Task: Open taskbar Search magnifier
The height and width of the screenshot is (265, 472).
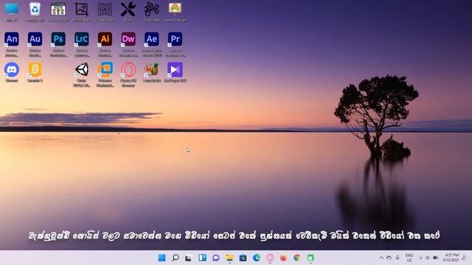Action: click(176, 258)
